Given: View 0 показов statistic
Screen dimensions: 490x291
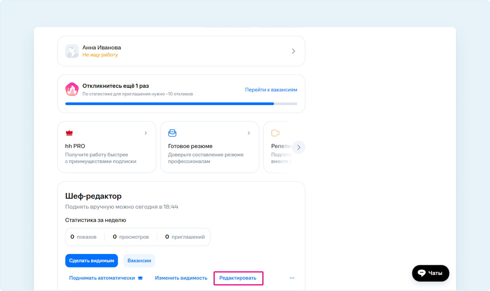Looking at the screenshot, I should point(83,237).
